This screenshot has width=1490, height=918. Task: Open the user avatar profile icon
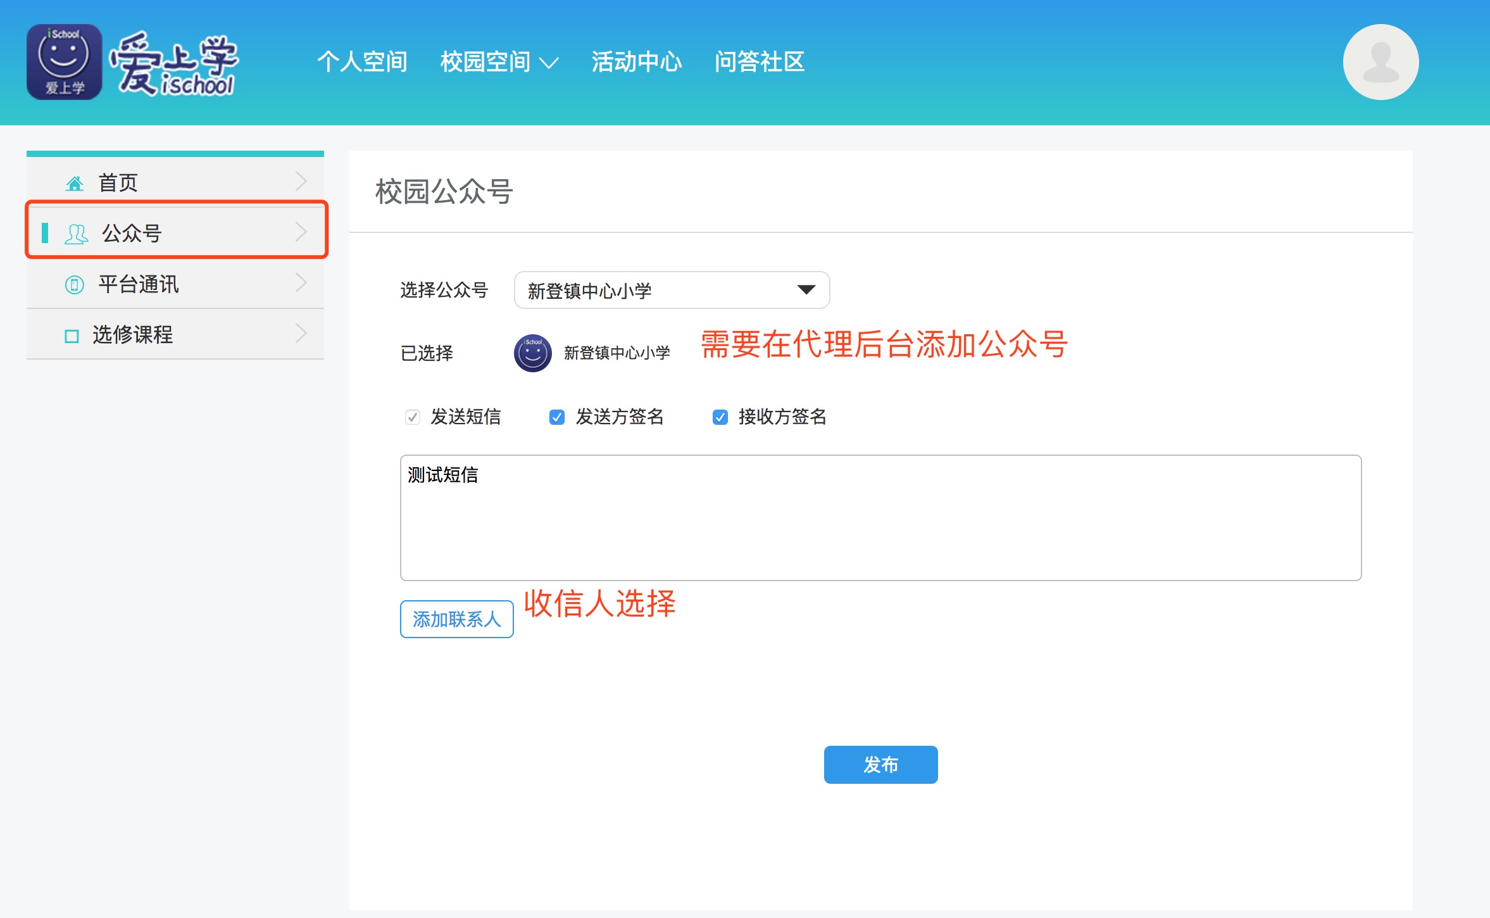(1380, 62)
